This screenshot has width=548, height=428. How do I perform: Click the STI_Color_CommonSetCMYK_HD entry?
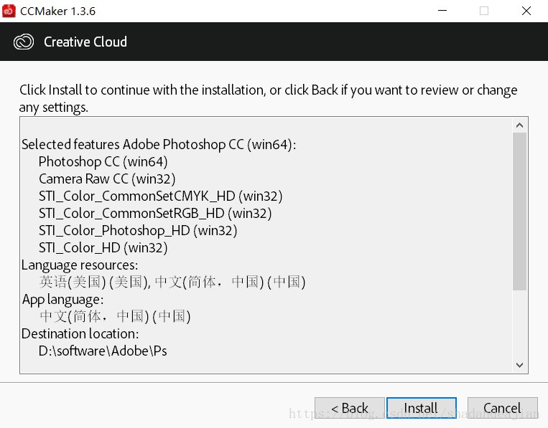[x=160, y=196]
